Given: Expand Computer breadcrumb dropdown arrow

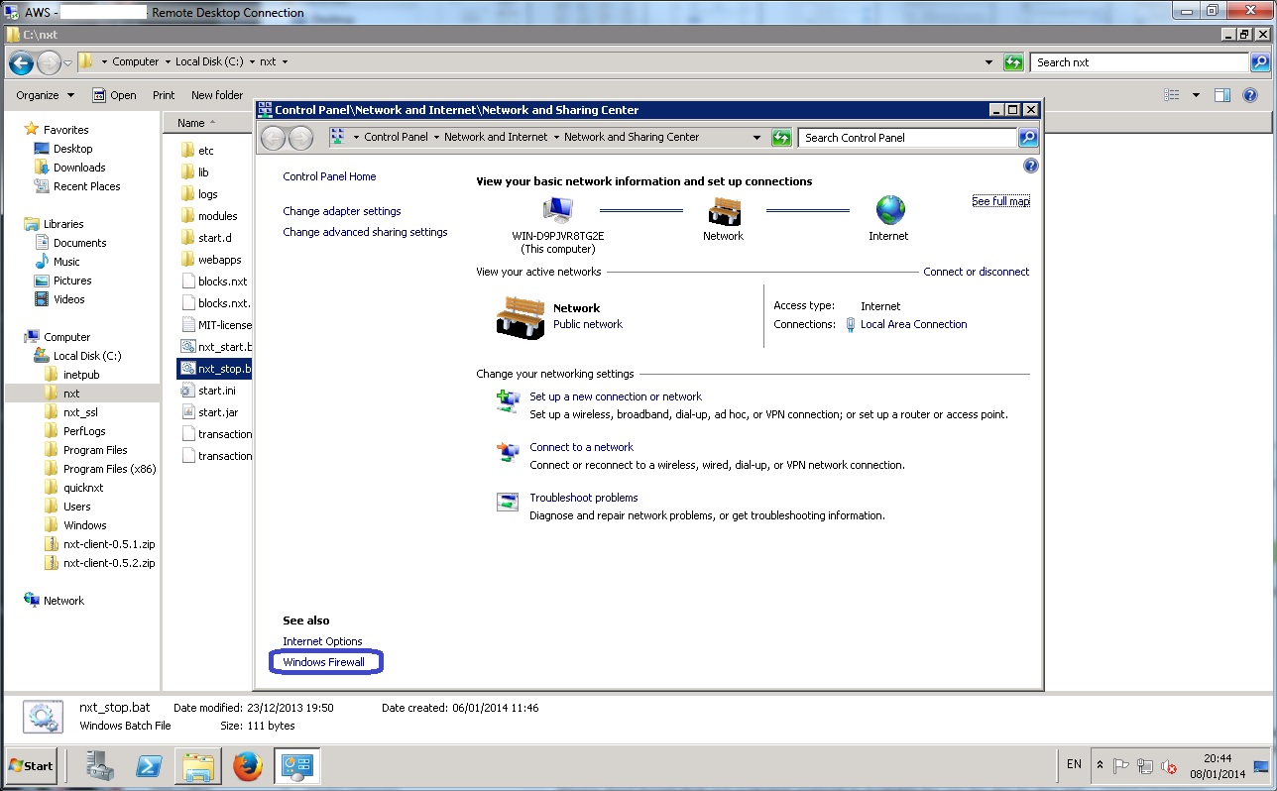Looking at the screenshot, I should point(167,61).
